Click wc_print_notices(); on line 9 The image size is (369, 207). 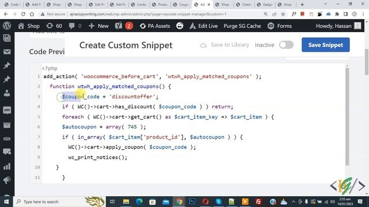pos(97,157)
